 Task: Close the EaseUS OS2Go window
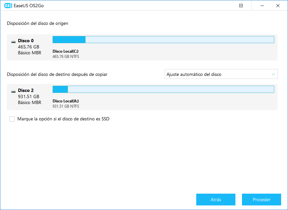pyautogui.click(x=278, y=6)
